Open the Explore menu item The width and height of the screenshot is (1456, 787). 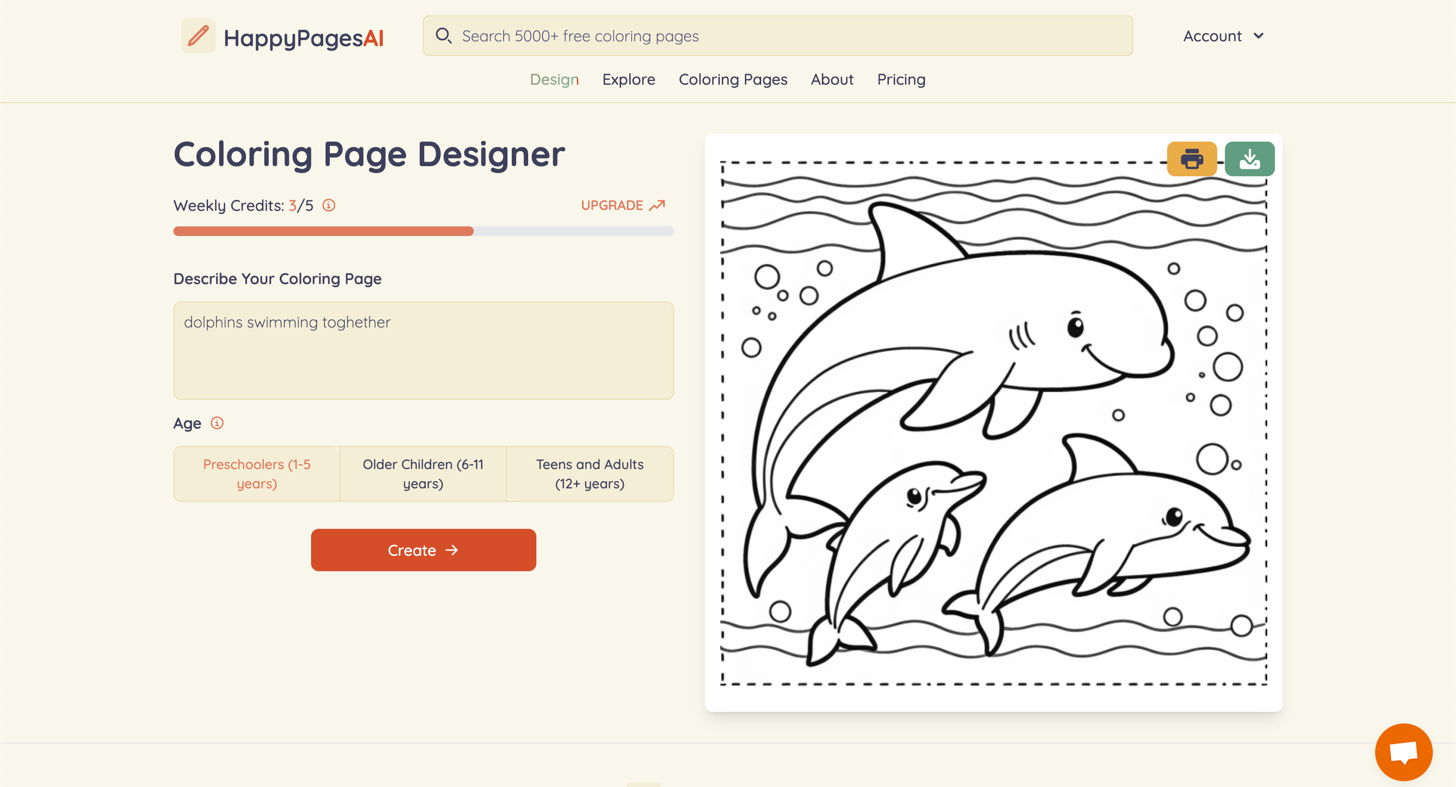pyautogui.click(x=628, y=80)
